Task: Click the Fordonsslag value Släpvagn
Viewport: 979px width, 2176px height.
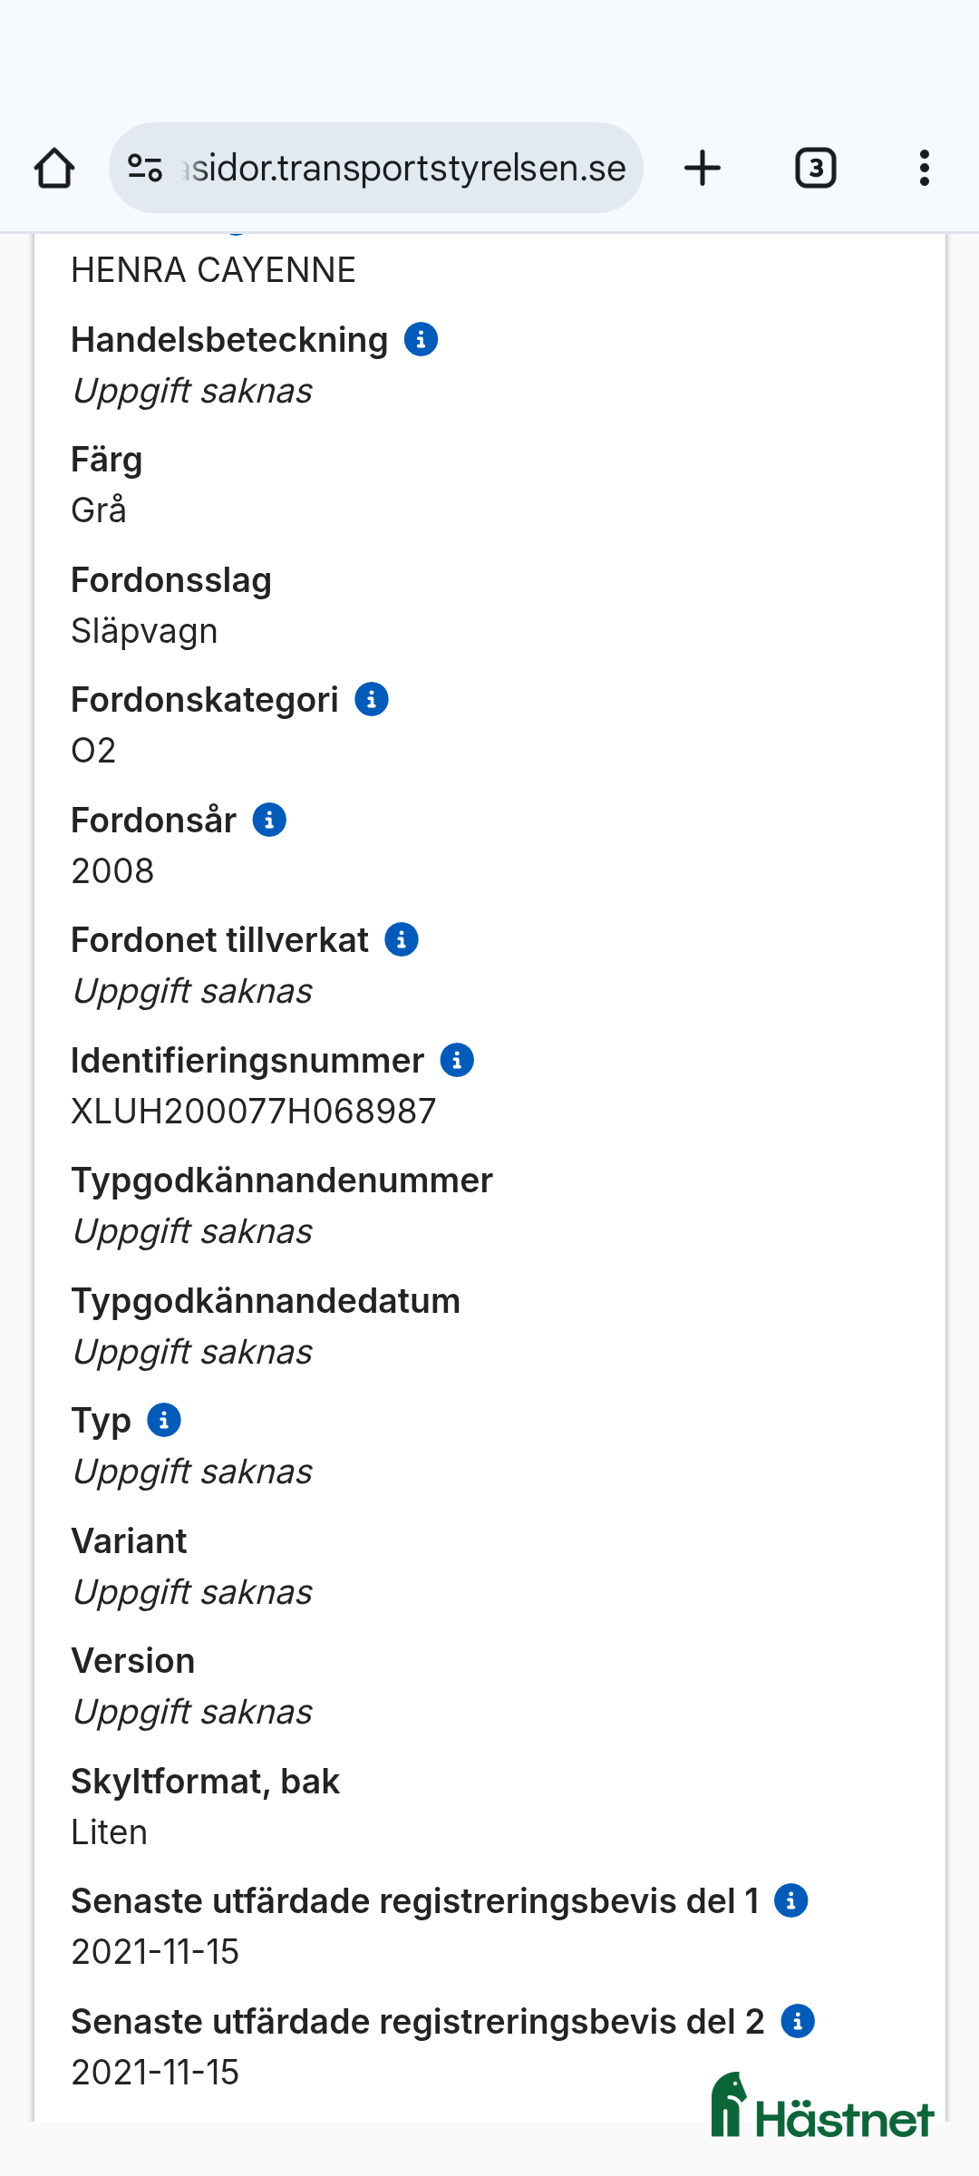Action: pos(144,630)
